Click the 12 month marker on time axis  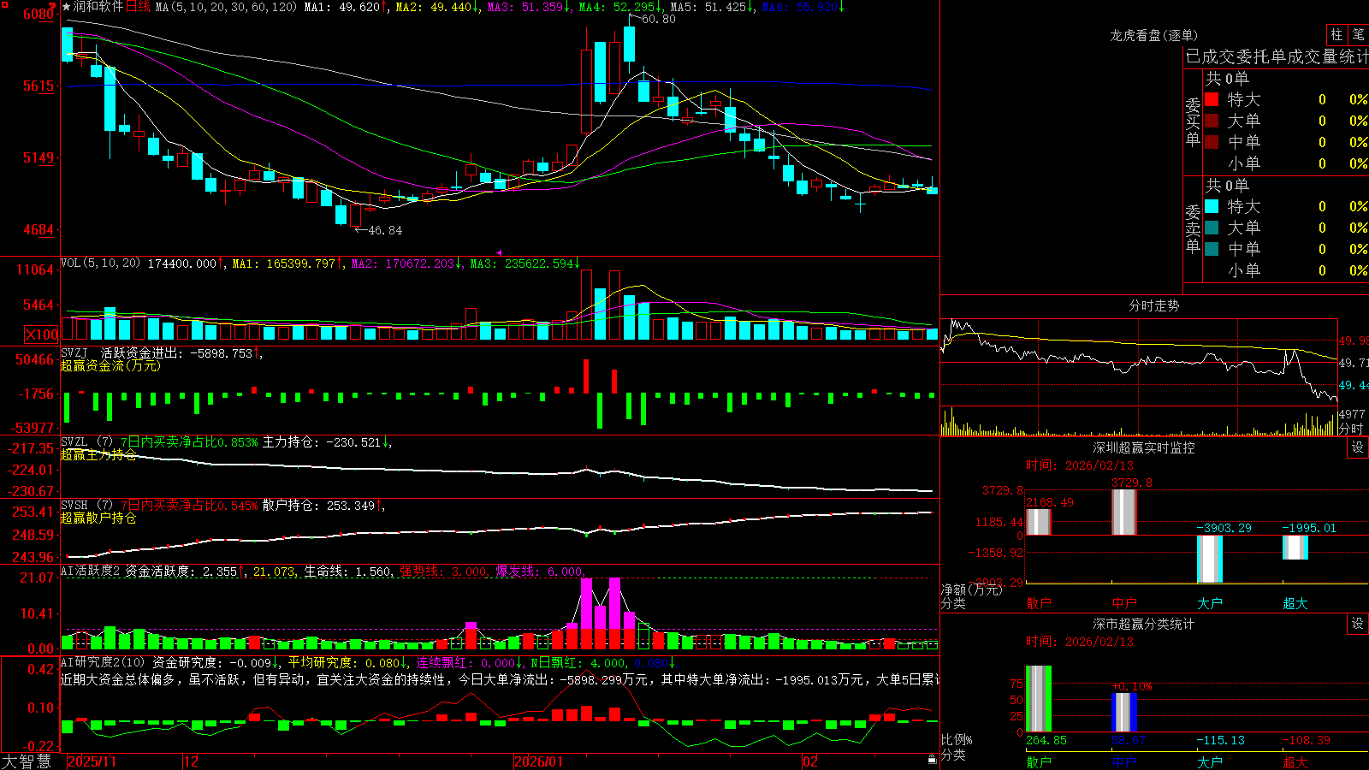click(x=192, y=761)
